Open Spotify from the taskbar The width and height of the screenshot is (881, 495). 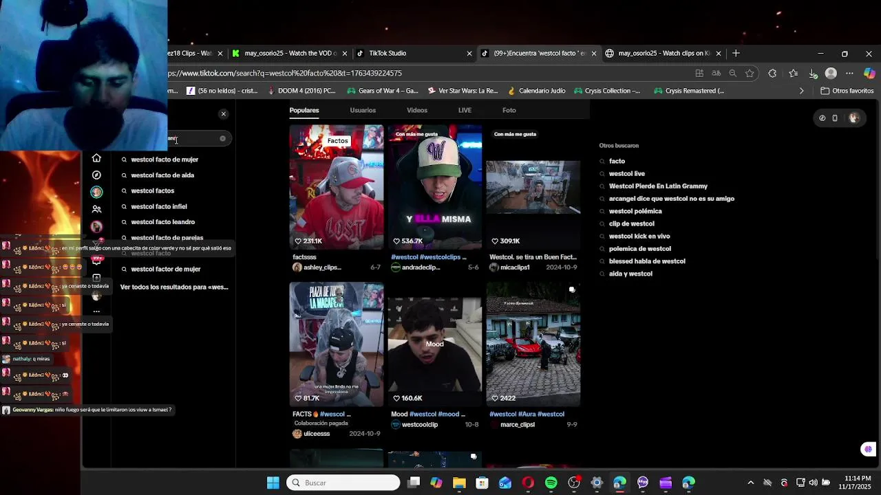pyautogui.click(x=551, y=483)
